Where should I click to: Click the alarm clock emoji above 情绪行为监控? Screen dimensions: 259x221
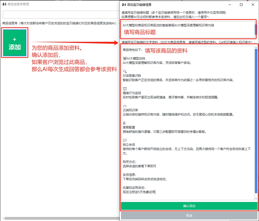click(x=125, y=88)
